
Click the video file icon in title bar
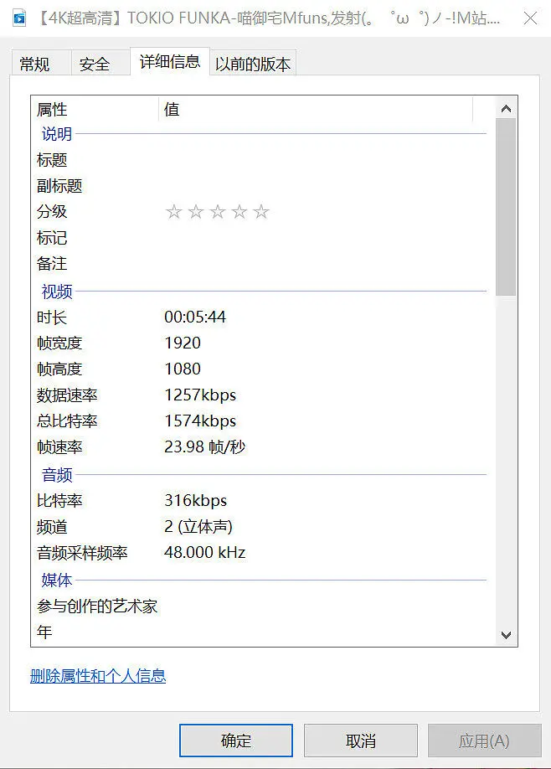tap(19, 18)
